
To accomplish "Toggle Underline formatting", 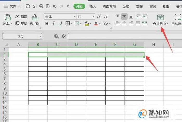I will point(60,24).
